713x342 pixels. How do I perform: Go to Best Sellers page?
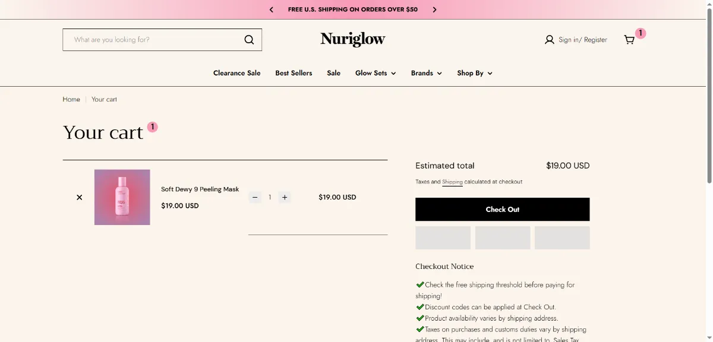pyautogui.click(x=294, y=73)
